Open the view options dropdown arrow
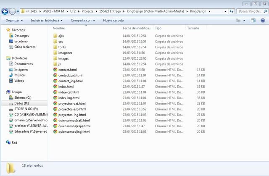 pyautogui.click(x=244, y=21)
